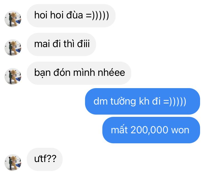Click the word 'mất' in blue bubble

[x=119, y=129]
